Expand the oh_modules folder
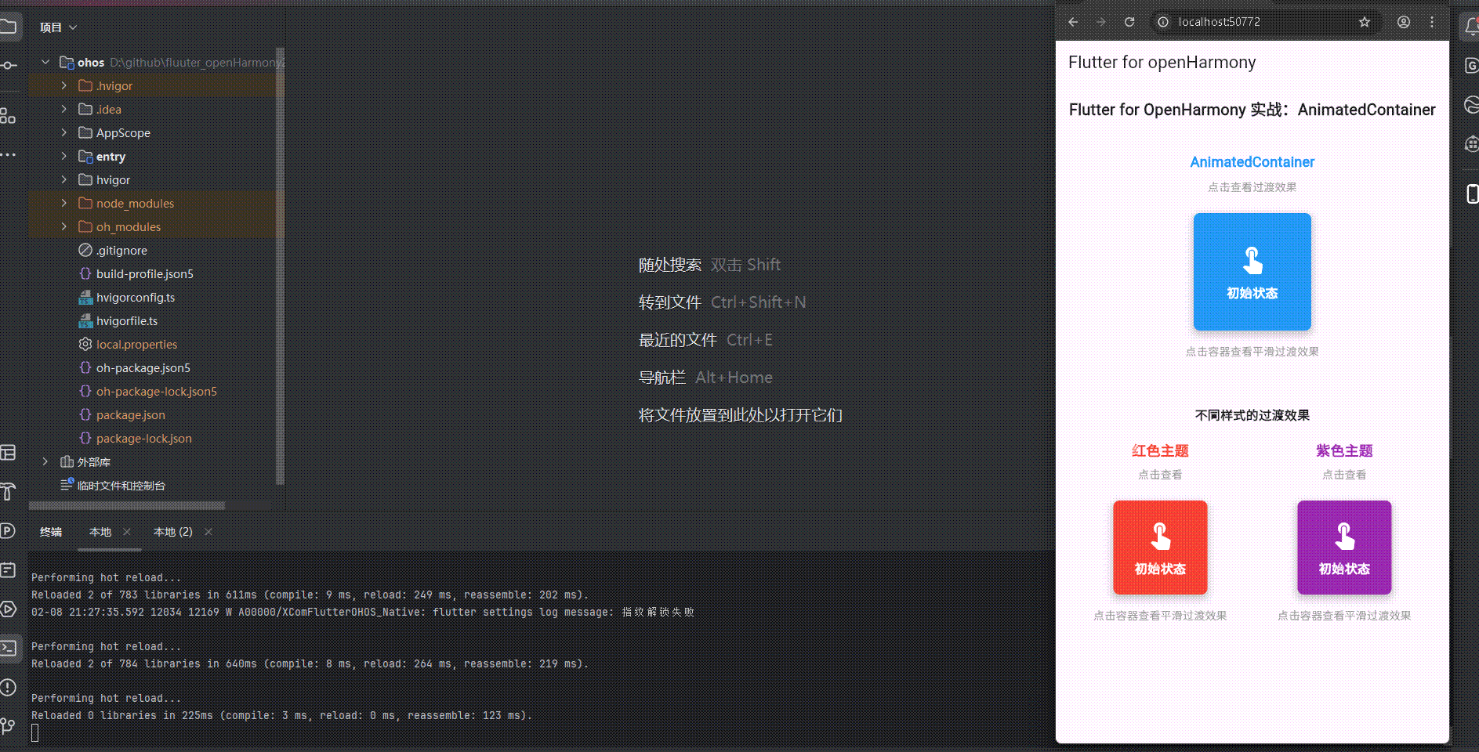The image size is (1479, 752). (64, 226)
